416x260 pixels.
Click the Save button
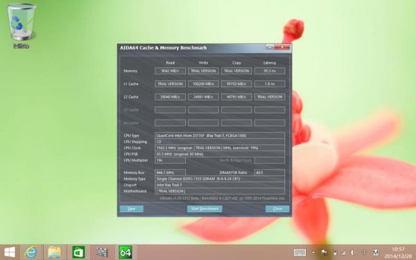132,209
